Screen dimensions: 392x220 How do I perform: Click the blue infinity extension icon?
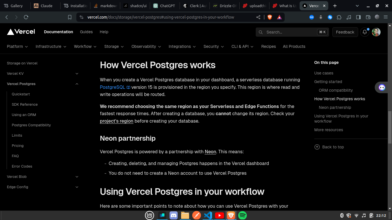pos(312,17)
